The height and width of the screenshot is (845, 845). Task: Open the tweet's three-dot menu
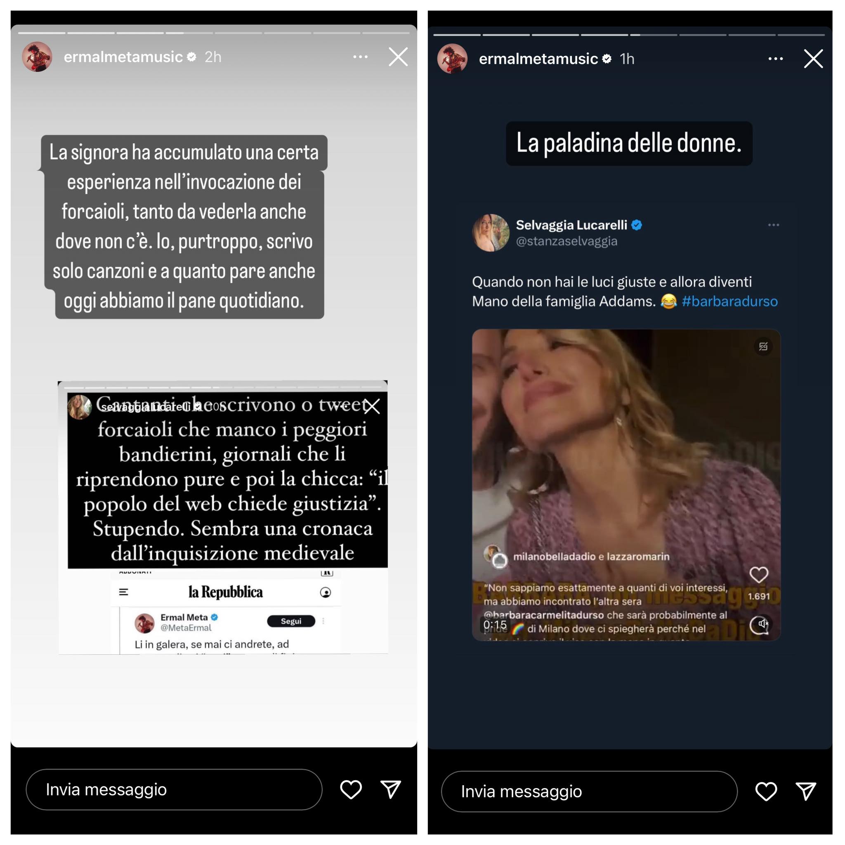point(773,225)
